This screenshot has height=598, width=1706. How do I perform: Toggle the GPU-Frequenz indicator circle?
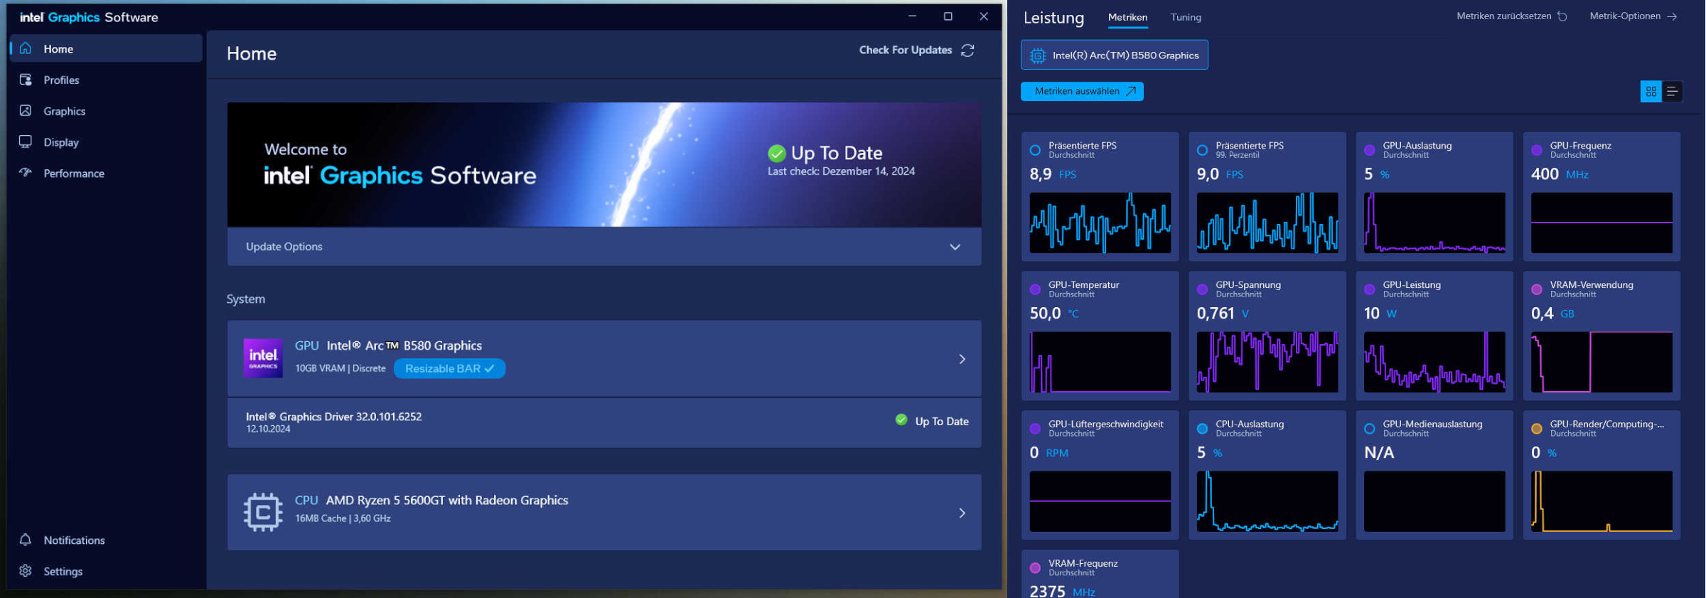coord(1536,150)
